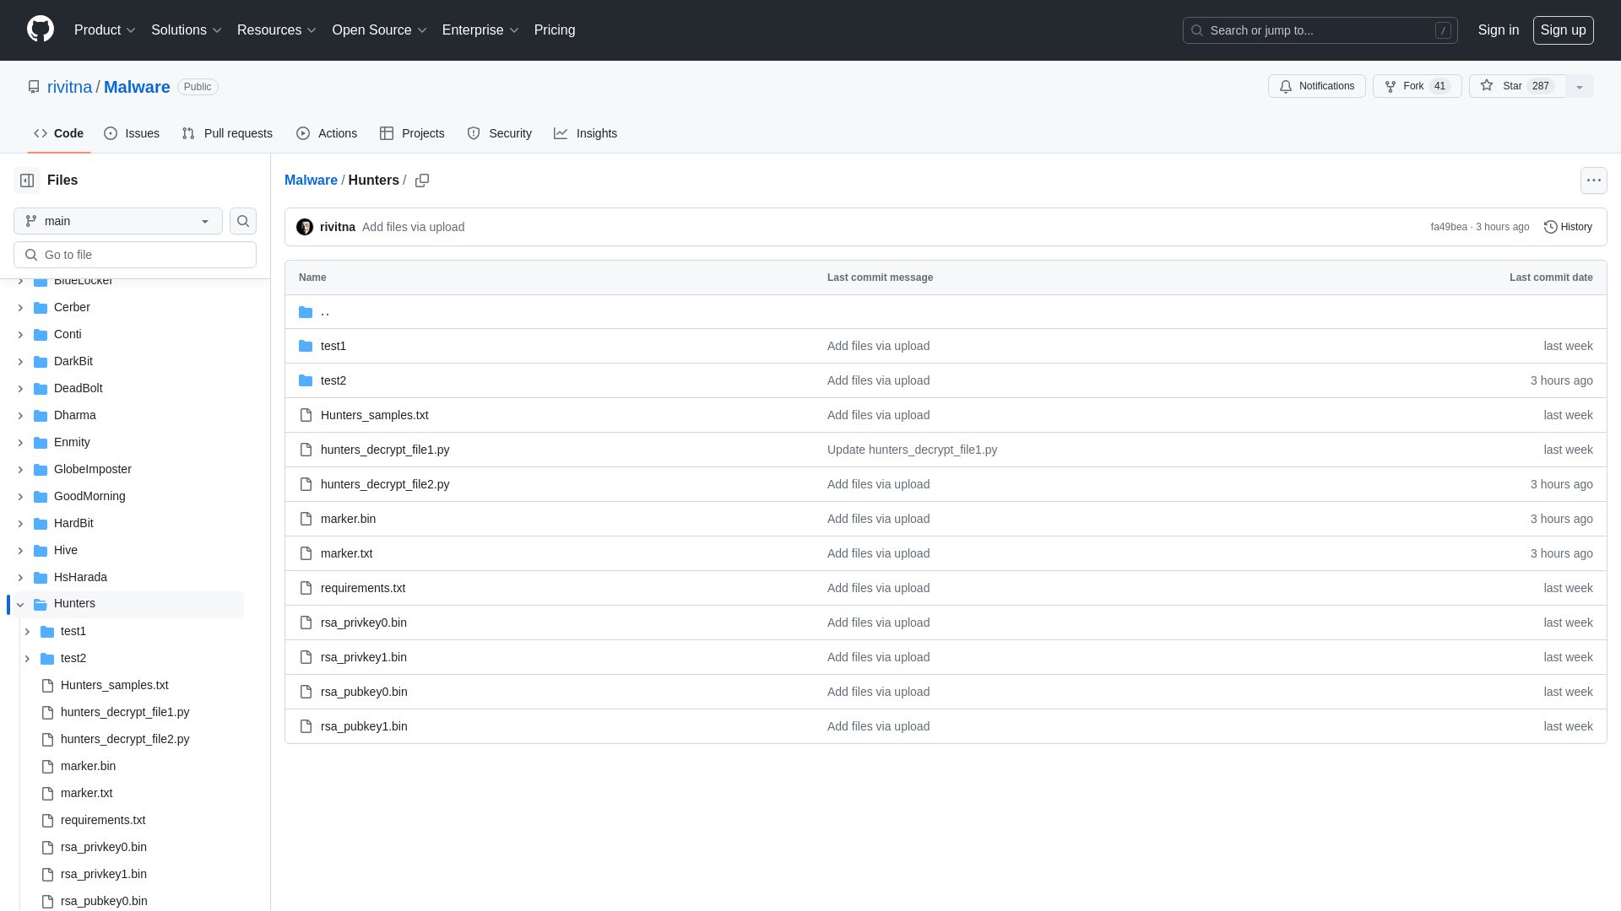The width and height of the screenshot is (1621, 911).
Task: Open the Pull requests tab
Action: 227,133
